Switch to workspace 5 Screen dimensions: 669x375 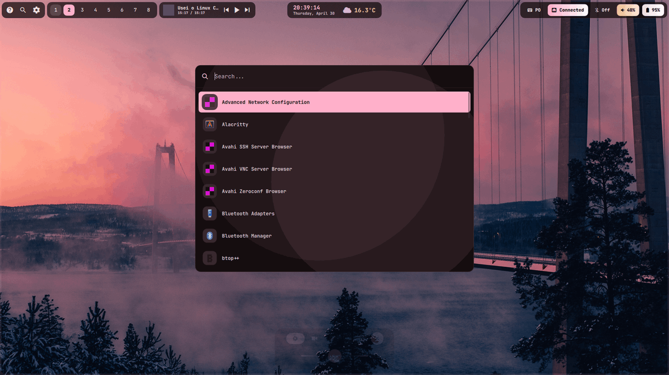pyautogui.click(x=109, y=10)
